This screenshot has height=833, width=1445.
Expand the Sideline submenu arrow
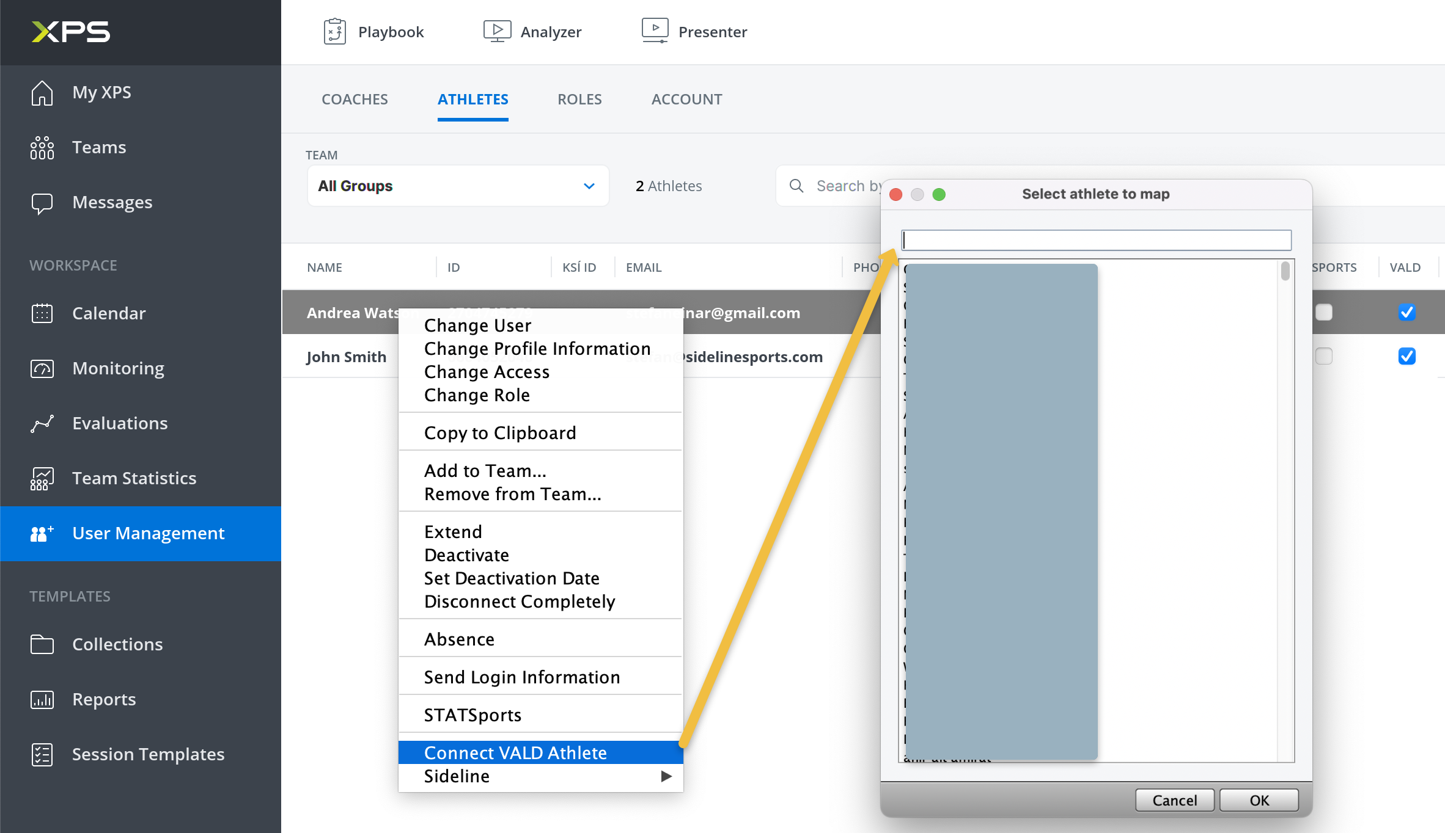point(666,776)
